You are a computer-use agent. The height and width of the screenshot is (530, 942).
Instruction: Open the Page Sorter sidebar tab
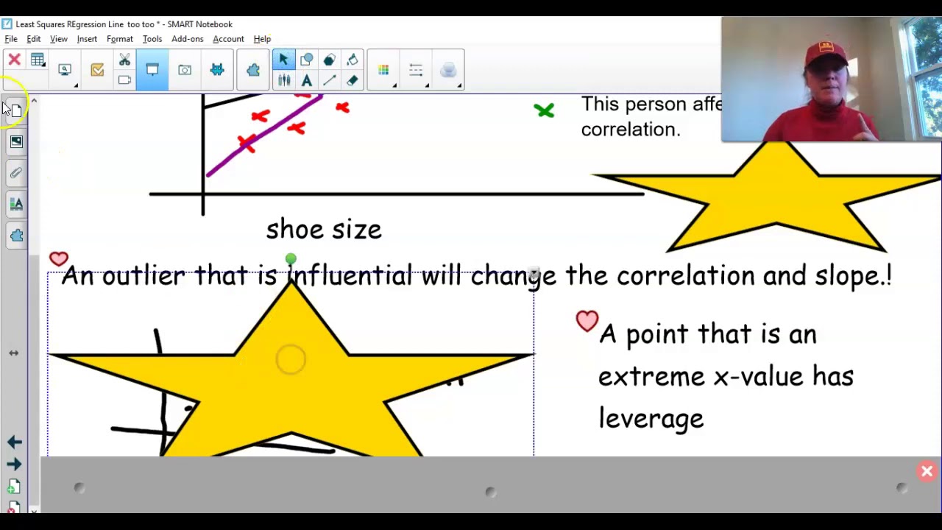point(16,110)
